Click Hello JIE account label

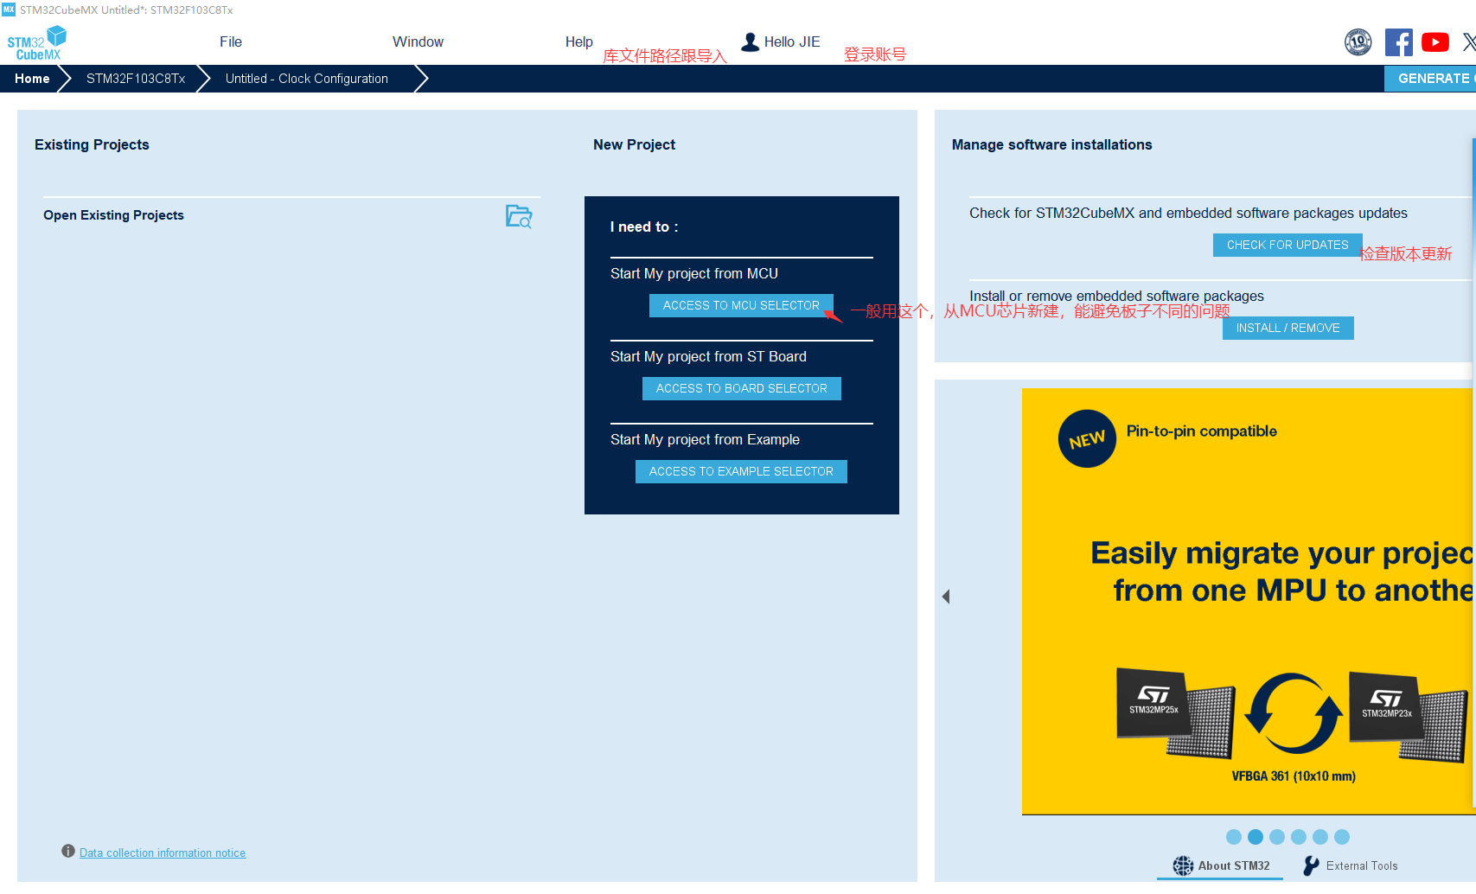792,42
